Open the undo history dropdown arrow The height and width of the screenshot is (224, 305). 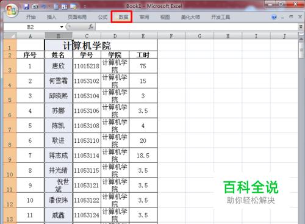point(49,7)
